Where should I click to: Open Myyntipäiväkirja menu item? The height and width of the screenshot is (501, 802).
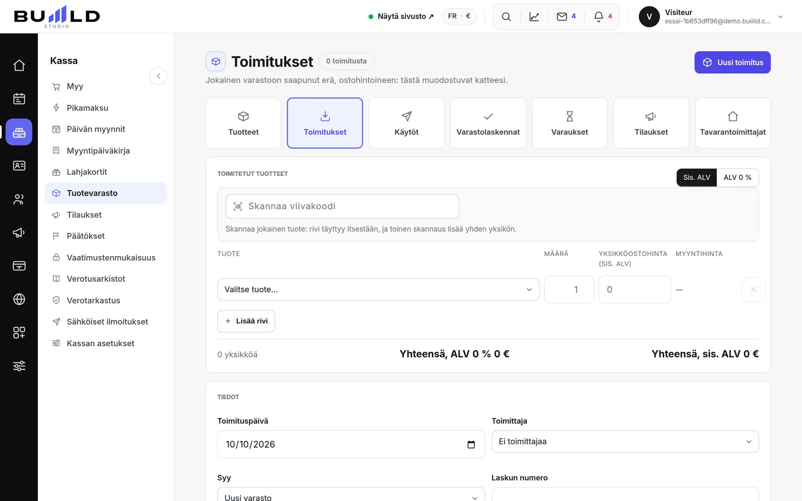click(106, 151)
